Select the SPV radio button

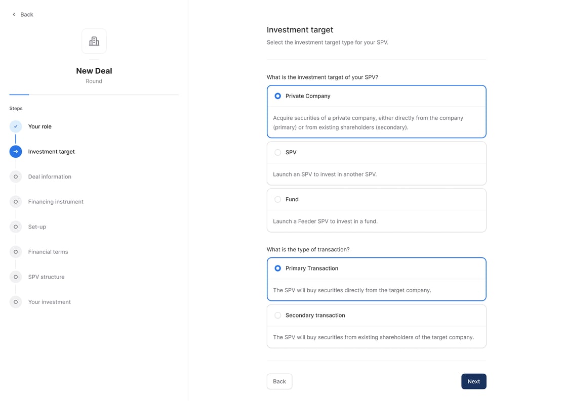pyautogui.click(x=278, y=152)
